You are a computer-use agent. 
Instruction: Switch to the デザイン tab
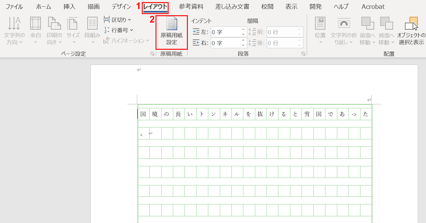121,7
